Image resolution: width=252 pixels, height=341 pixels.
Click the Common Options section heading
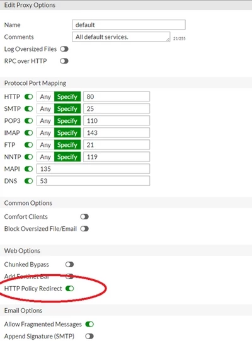pyautogui.click(x=28, y=203)
